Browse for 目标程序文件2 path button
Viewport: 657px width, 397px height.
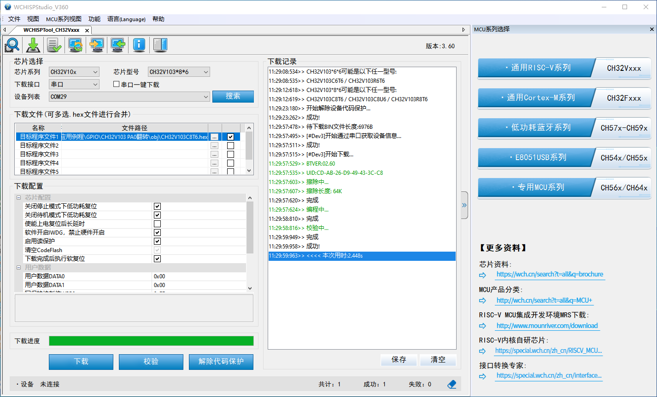tap(214, 146)
